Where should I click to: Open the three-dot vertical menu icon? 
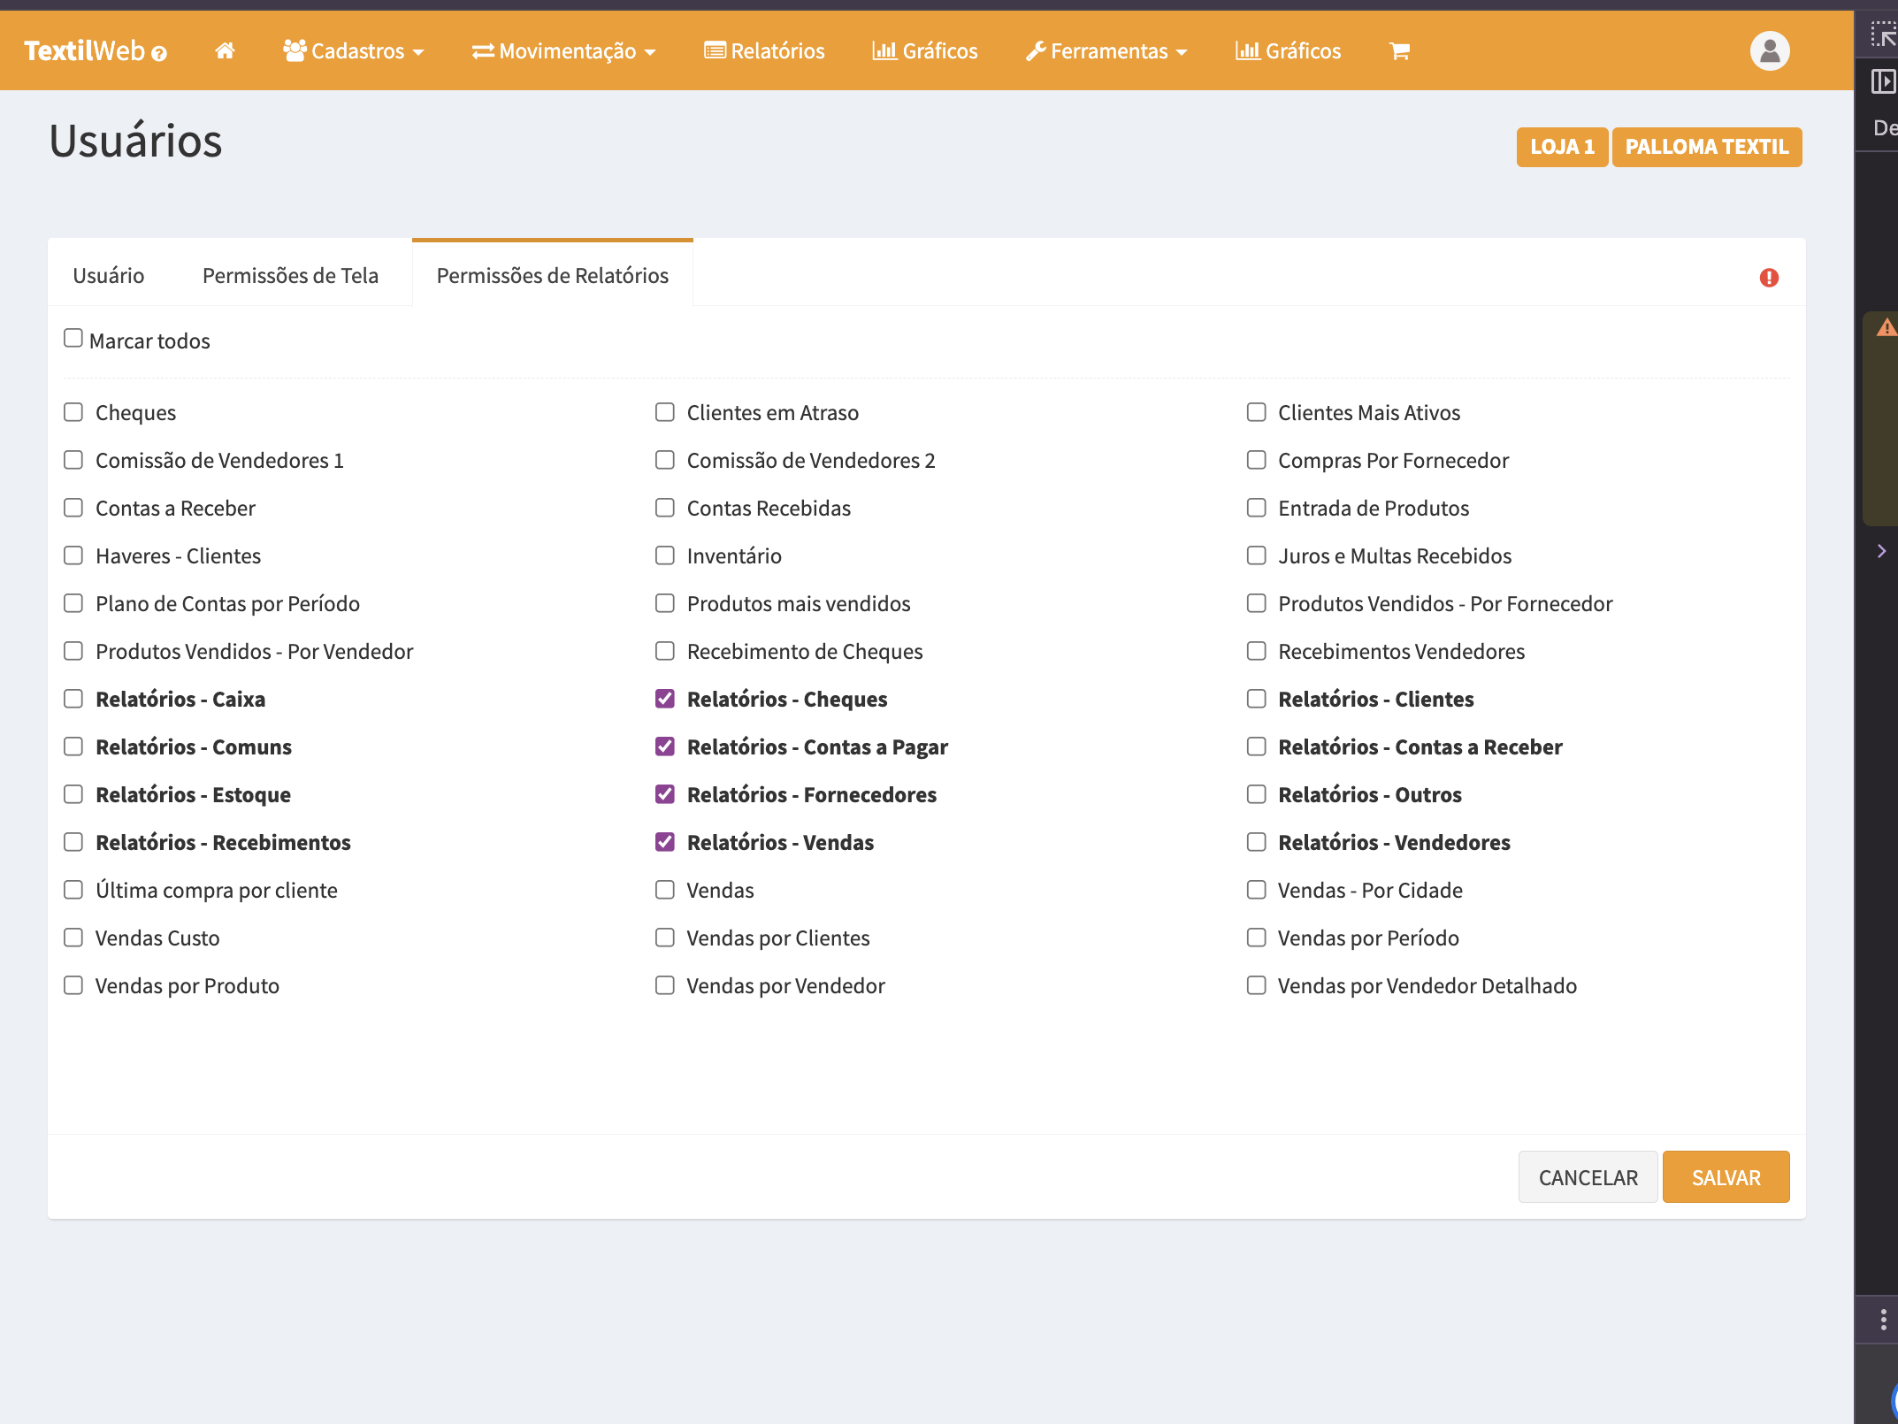(x=1883, y=1320)
